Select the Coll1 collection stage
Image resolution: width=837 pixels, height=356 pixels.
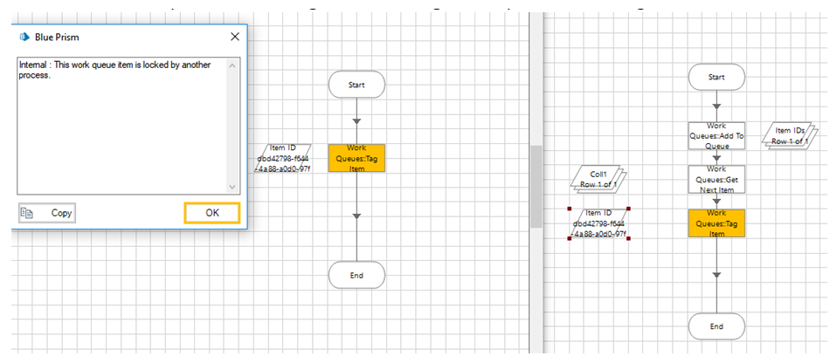pyautogui.click(x=599, y=179)
